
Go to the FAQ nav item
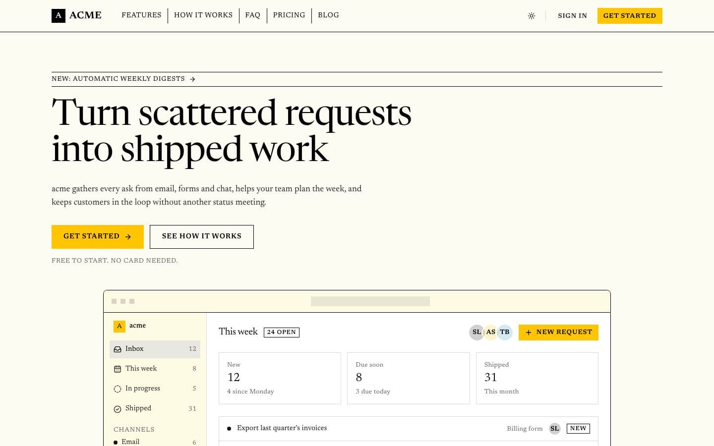[253, 15]
